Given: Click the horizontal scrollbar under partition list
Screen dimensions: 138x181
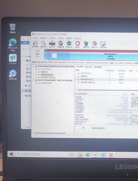Looking at the screenshot, I should 108,90.
